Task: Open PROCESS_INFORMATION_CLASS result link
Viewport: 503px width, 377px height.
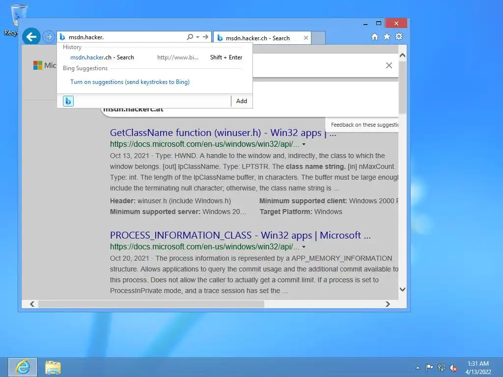Action: point(240,235)
